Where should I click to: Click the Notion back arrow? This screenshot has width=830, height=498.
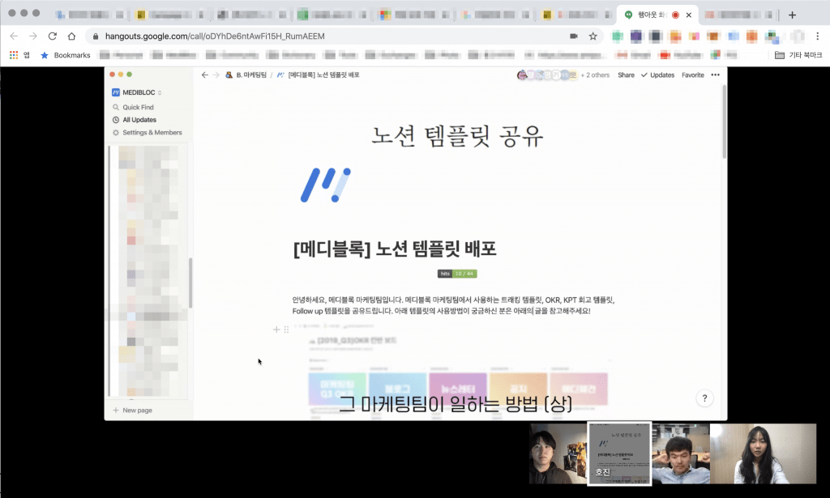[x=205, y=75]
